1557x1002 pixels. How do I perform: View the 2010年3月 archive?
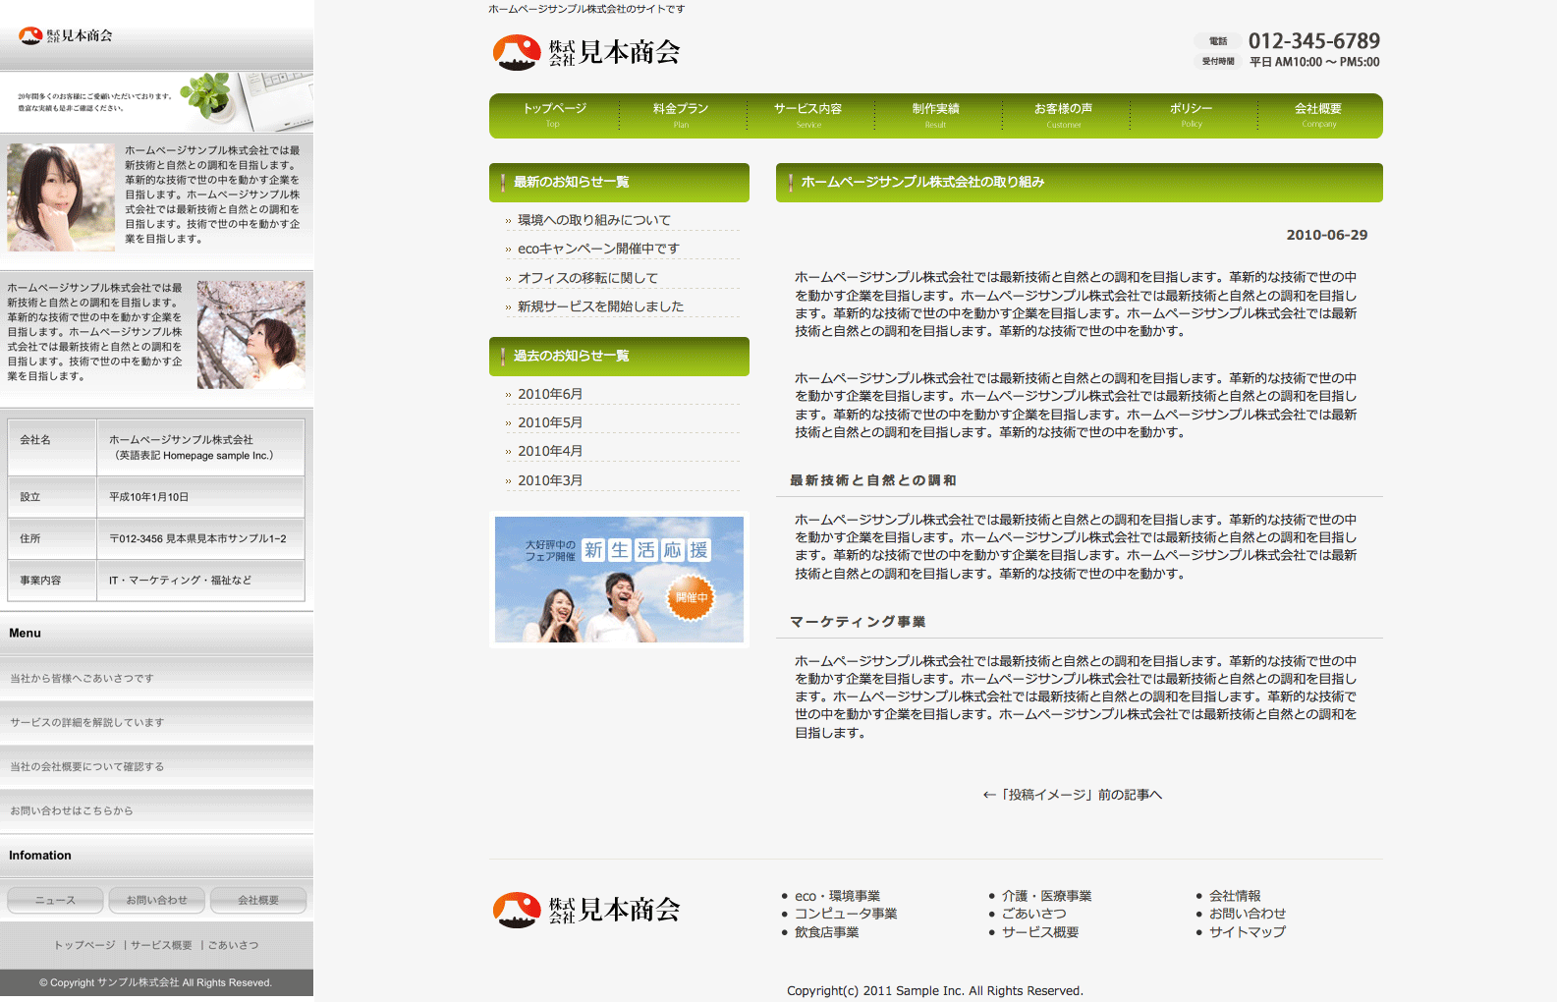(550, 480)
